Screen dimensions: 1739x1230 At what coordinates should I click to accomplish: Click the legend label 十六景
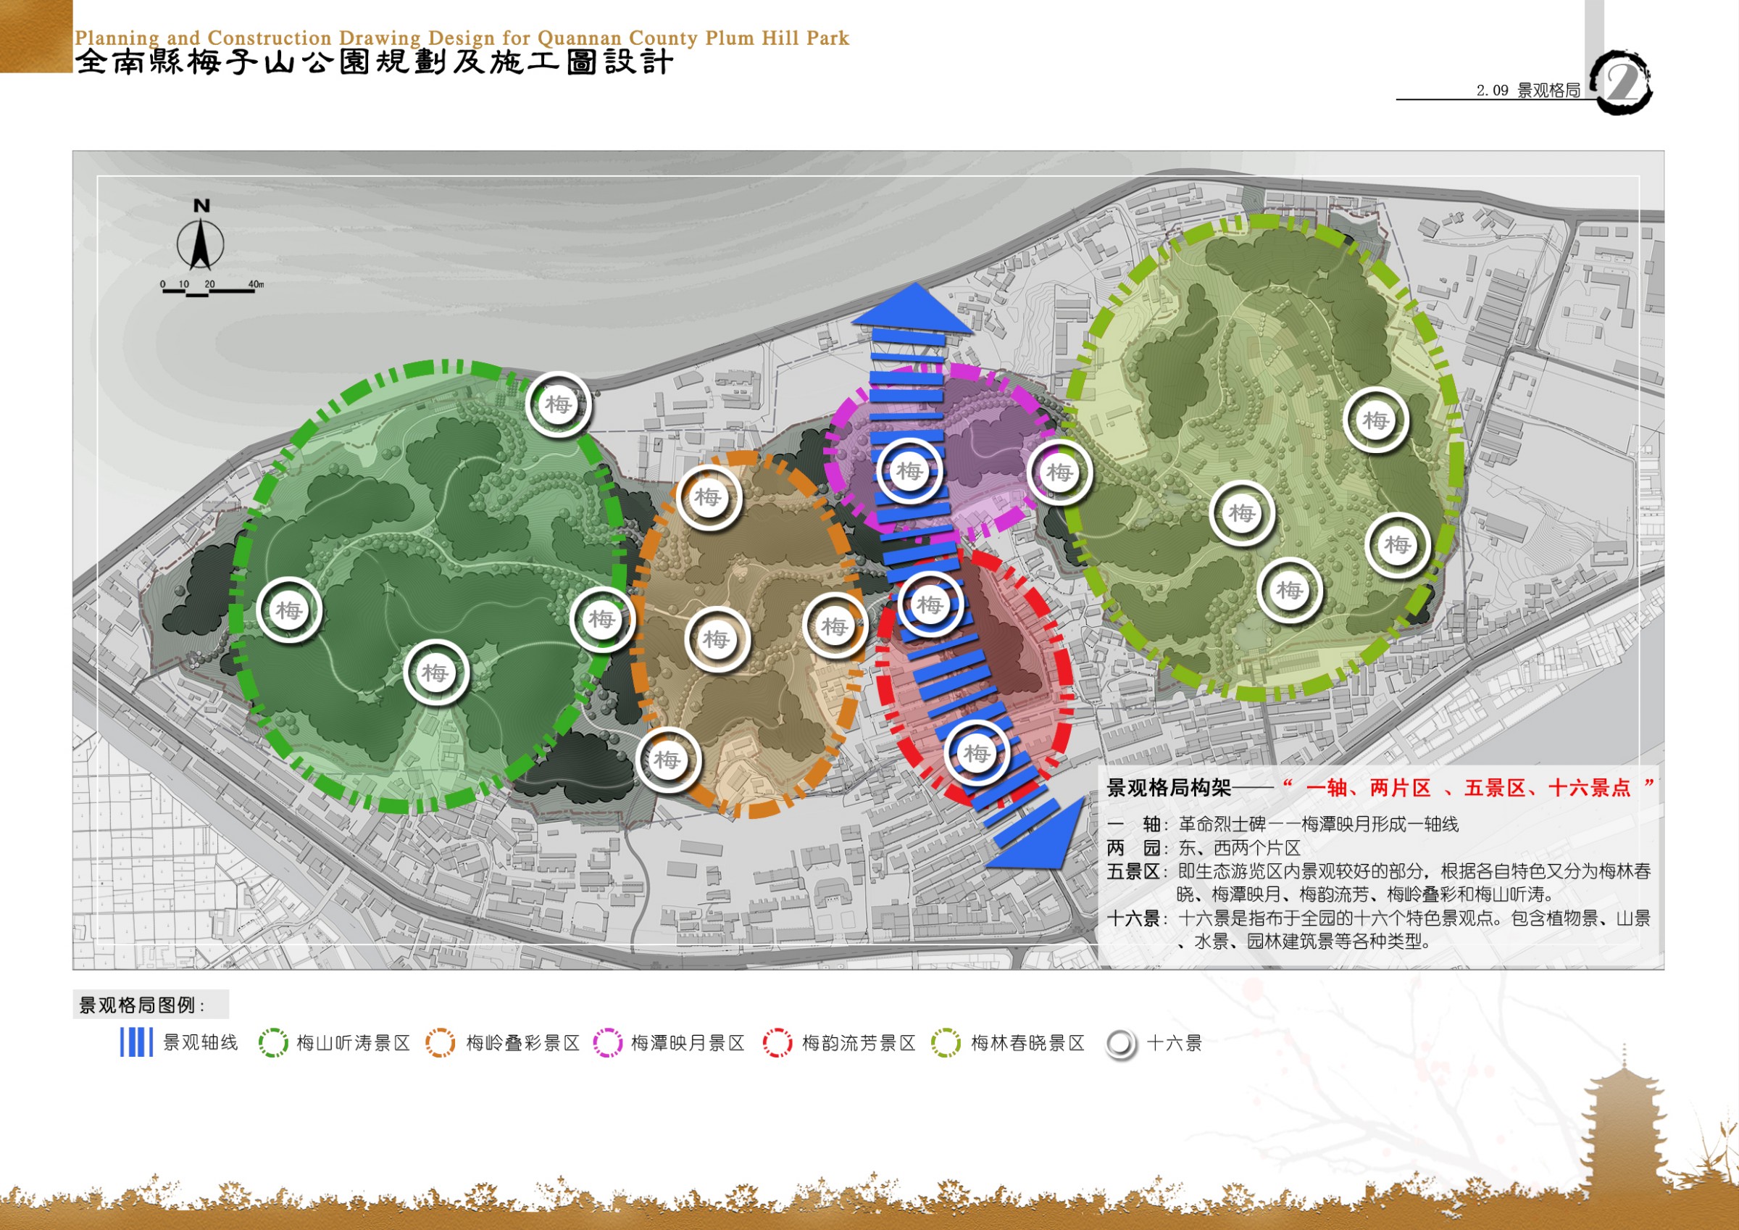(x=1175, y=1043)
